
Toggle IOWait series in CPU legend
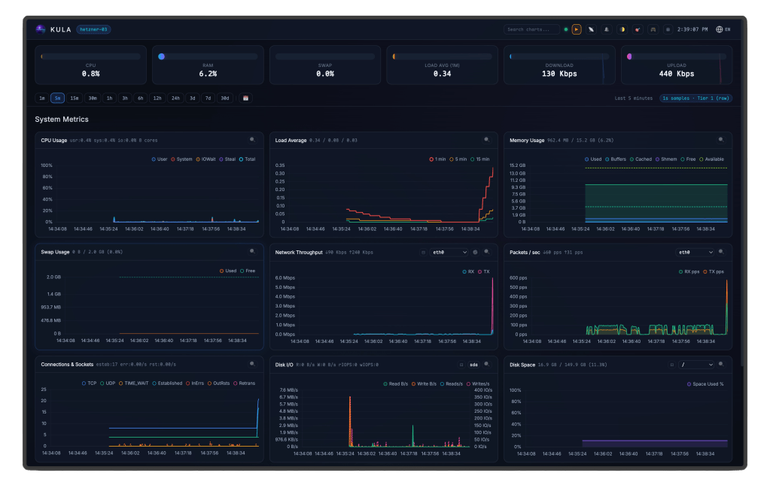pos(208,159)
